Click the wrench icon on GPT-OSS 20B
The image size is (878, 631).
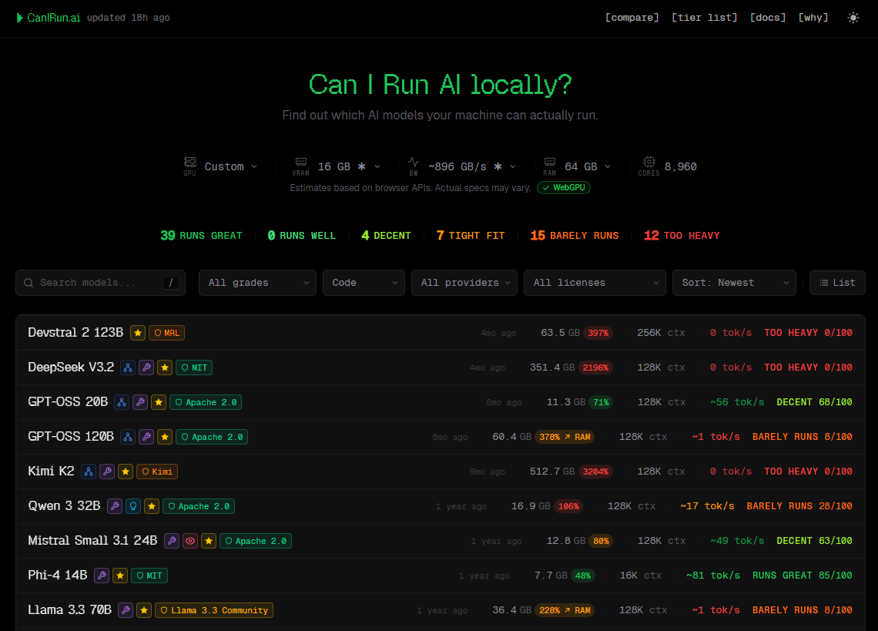coord(140,402)
